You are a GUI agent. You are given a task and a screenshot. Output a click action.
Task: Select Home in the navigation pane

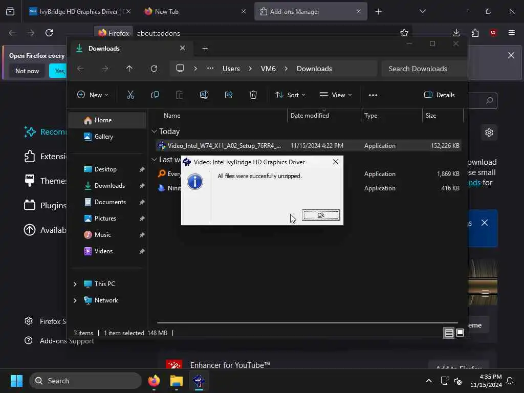coord(107,120)
